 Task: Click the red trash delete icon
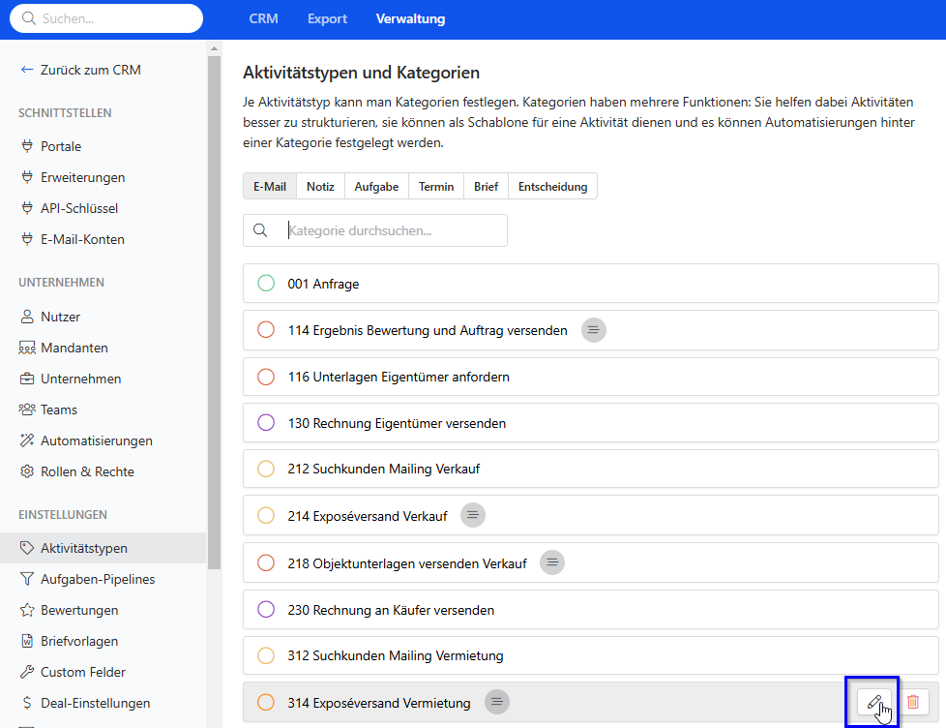coord(913,702)
